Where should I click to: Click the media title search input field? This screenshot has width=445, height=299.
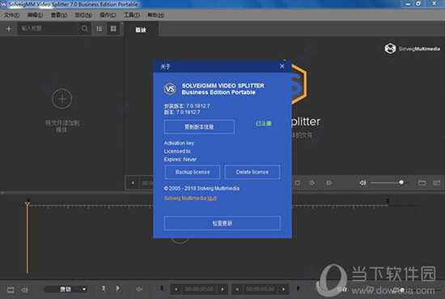48,28
